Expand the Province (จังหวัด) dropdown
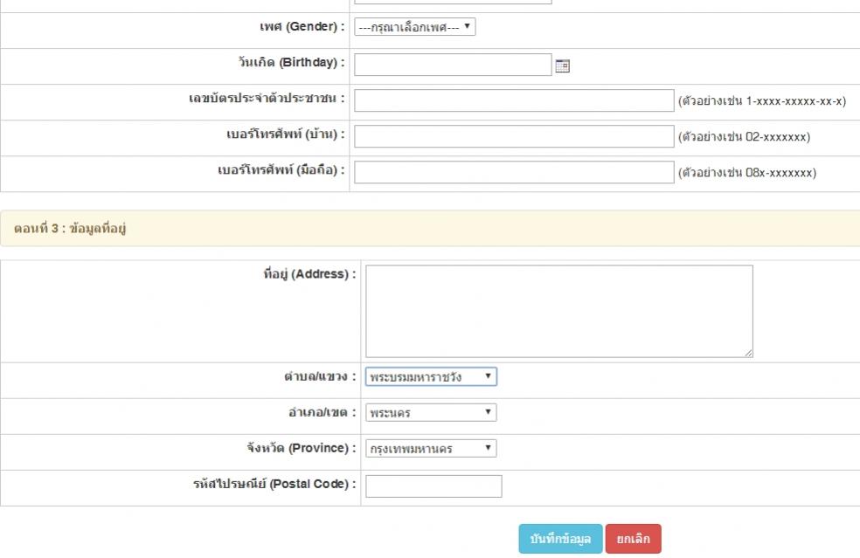 click(x=431, y=449)
